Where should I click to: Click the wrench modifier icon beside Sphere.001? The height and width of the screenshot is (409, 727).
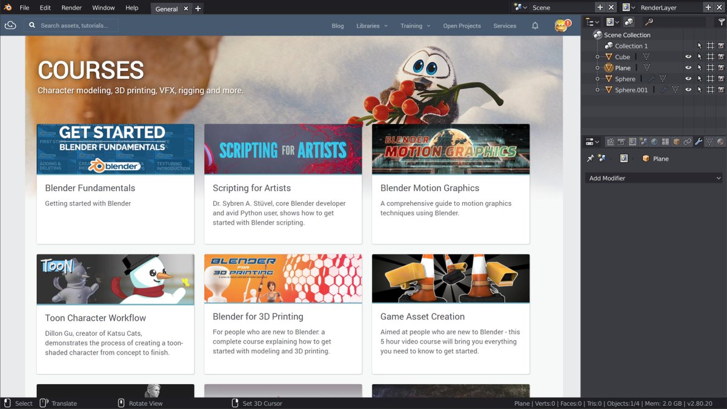664,90
